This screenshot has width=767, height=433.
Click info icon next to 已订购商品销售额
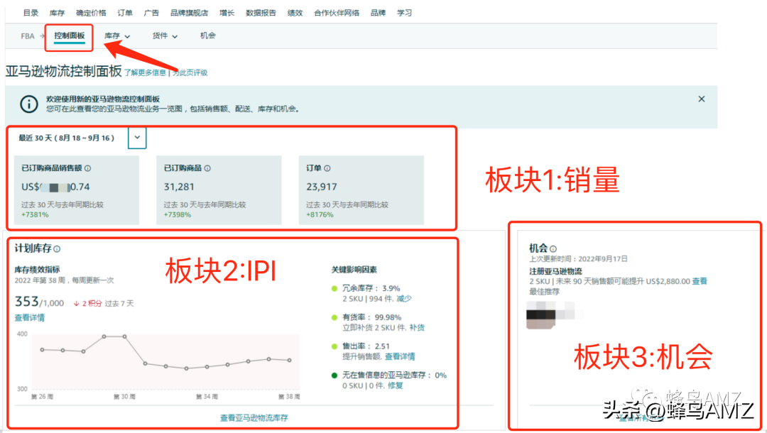[87, 168]
